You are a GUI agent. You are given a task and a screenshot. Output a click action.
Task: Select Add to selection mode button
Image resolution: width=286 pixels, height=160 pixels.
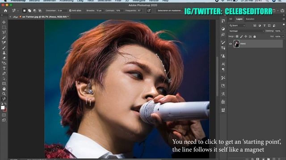click(x=29, y=11)
